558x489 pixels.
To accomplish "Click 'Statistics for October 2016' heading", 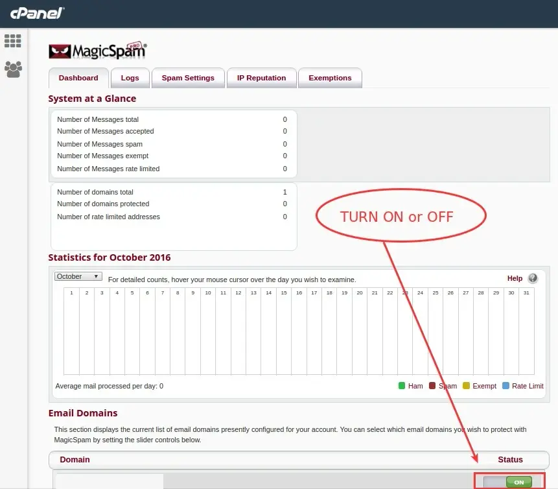I will [110, 257].
